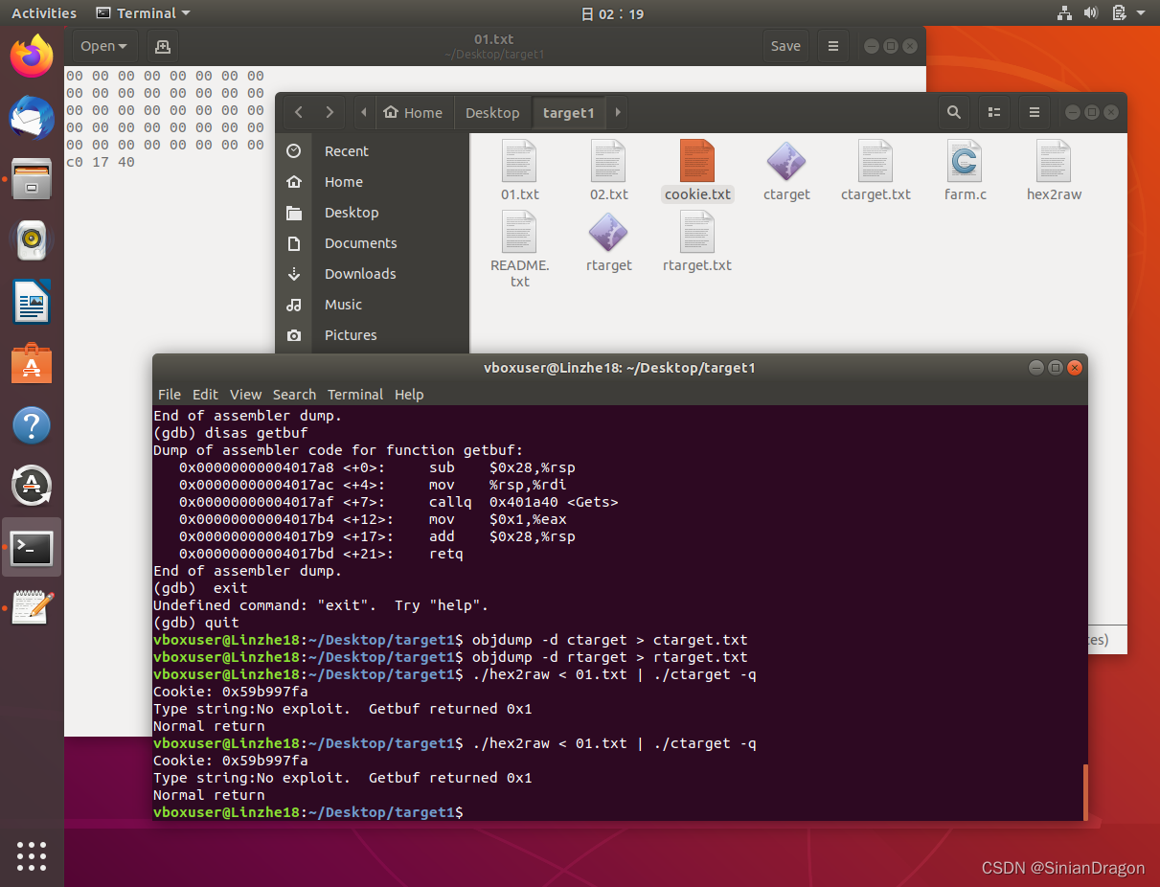Image resolution: width=1160 pixels, height=887 pixels.
Task: Expand the system menu arrow in top bar
Action: (x=1141, y=13)
